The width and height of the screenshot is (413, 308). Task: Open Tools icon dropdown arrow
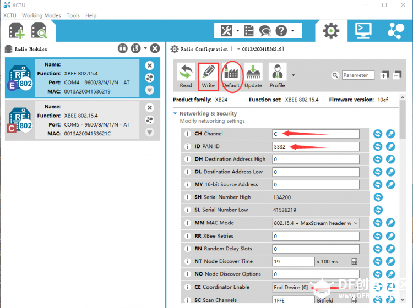pyautogui.click(x=237, y=31)
